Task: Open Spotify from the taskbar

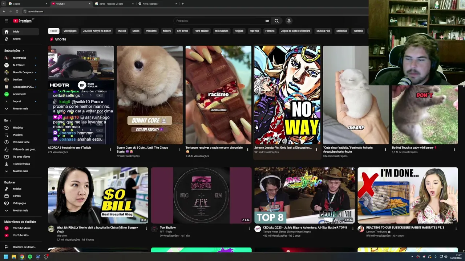Action: click(30, 257)
